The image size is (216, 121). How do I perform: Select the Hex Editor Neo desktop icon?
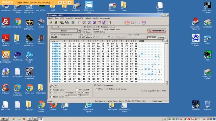(29, 57)
